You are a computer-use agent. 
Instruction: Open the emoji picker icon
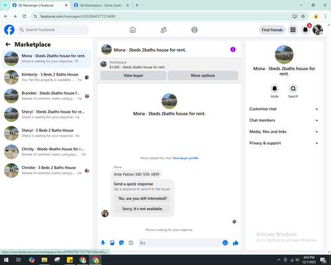point(225,243)
